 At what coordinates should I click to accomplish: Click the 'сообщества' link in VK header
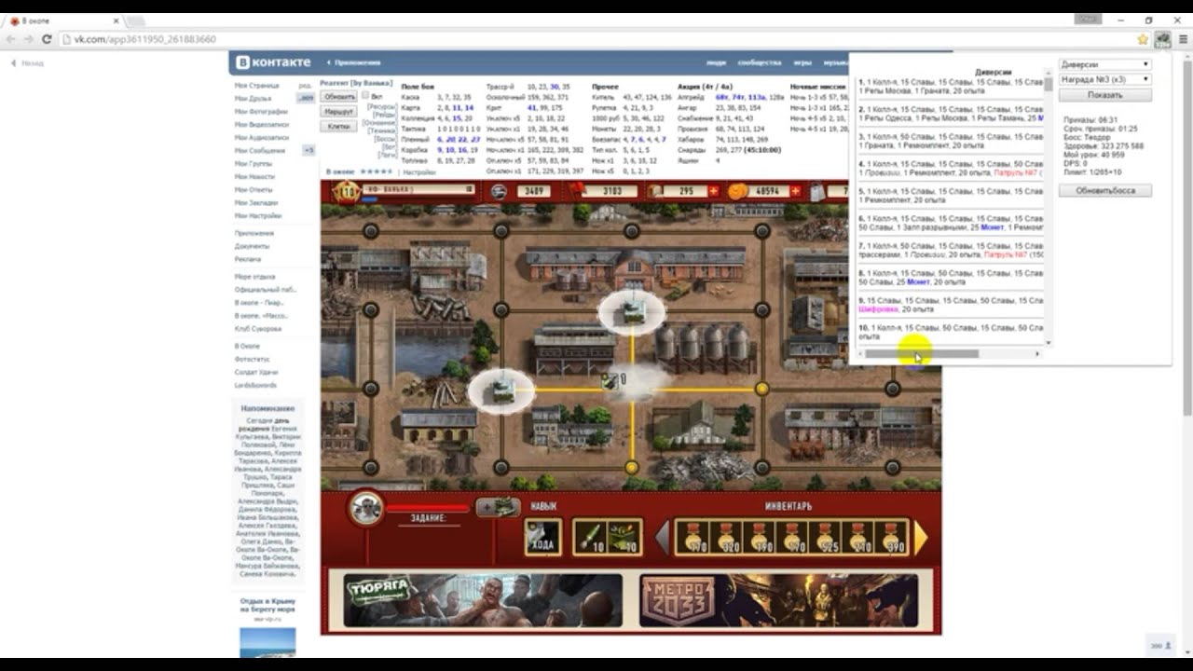(x=760, y=62)
